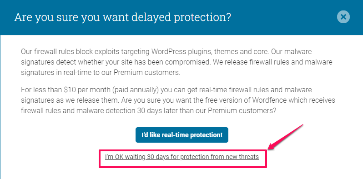The height and width of the screenshot is (179, 363).
Task: Click "Are you sure you want the free version" sentence
Action: pyautogui.click(x=186, y=100)
